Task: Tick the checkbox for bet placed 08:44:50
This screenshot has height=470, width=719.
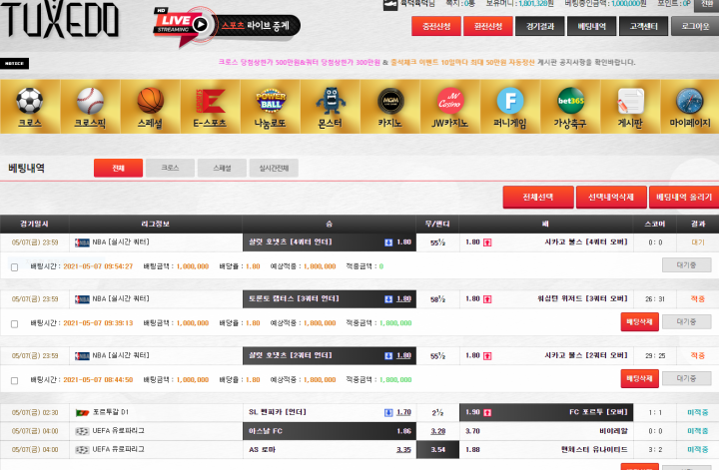Action: pyautogui.click(x=15, y=380)
